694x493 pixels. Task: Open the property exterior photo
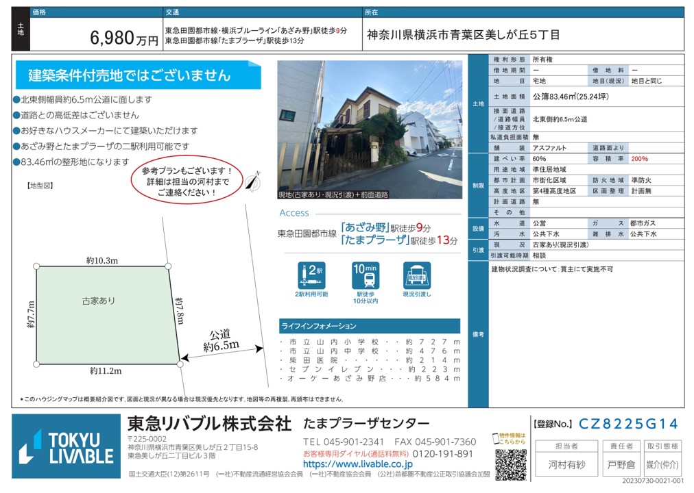(x=369, y=130)
